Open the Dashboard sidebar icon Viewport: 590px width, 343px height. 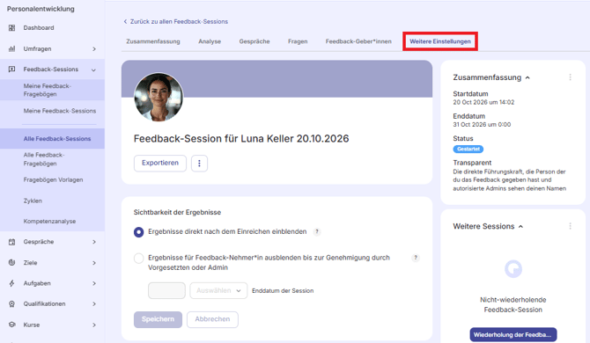12,28
